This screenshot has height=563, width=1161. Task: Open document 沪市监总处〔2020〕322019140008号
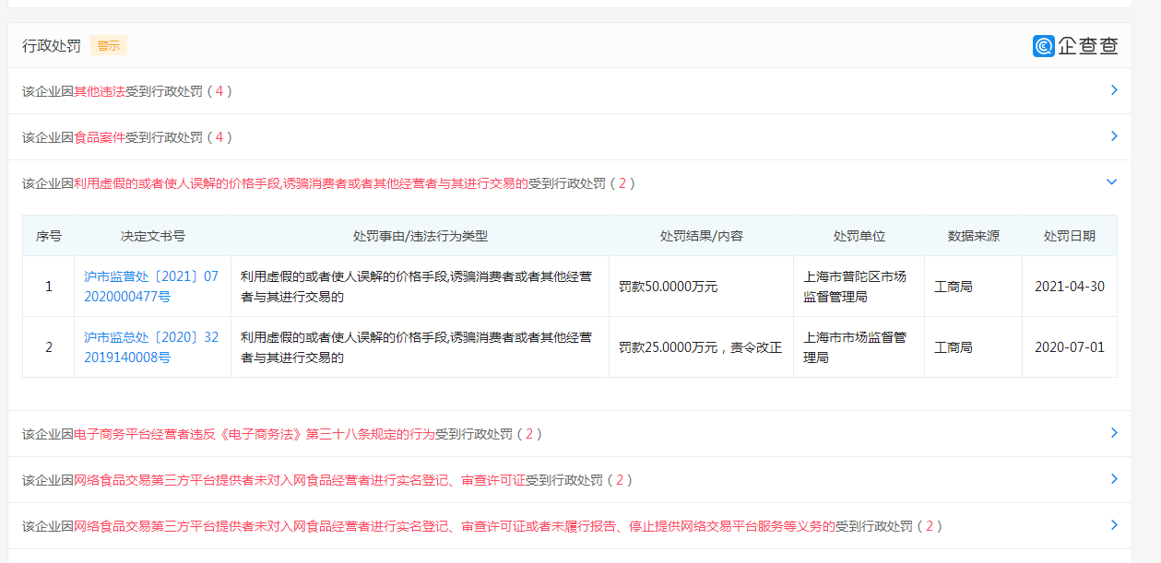pyautogui.click(x=151, y=347)
